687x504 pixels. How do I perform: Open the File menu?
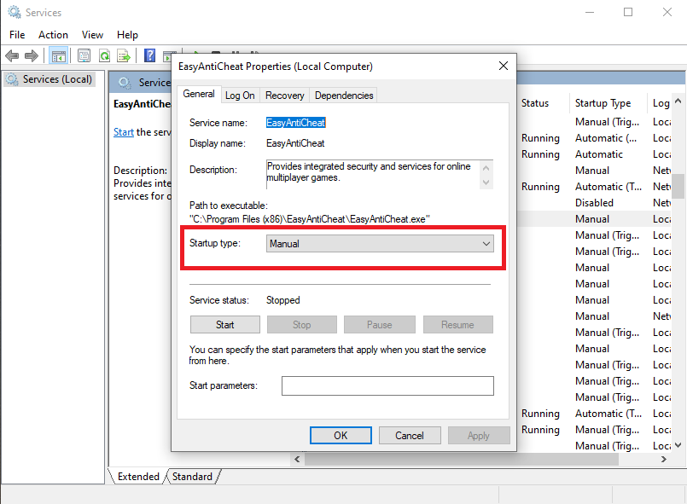pyautogui.click(x=17, y=35)
